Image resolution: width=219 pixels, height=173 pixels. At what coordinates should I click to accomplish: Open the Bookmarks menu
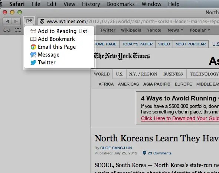pyautogui.click(x=121, y=4)
